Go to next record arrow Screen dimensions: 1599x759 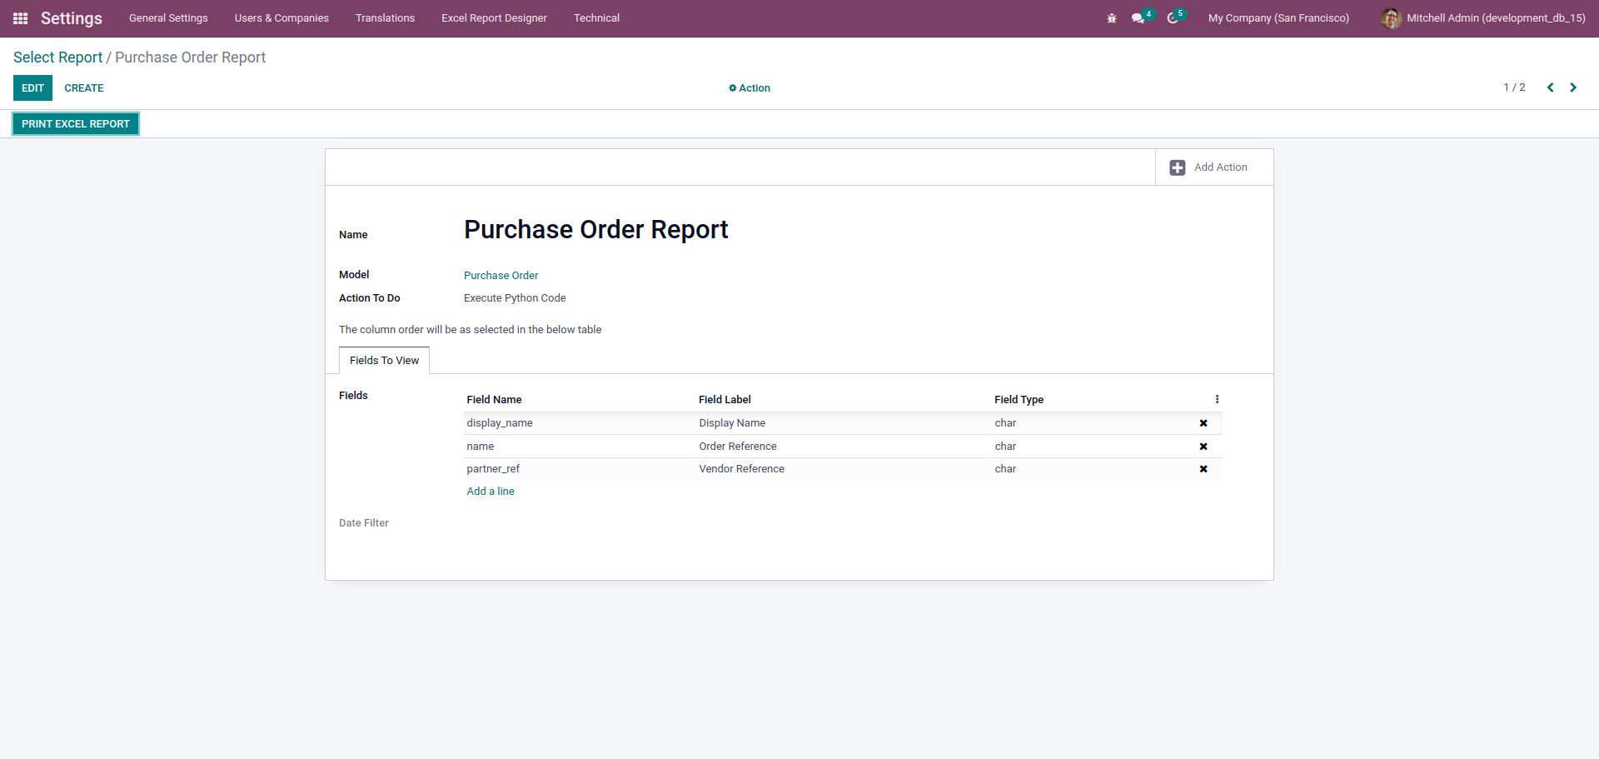click(x=1573, y=87)
